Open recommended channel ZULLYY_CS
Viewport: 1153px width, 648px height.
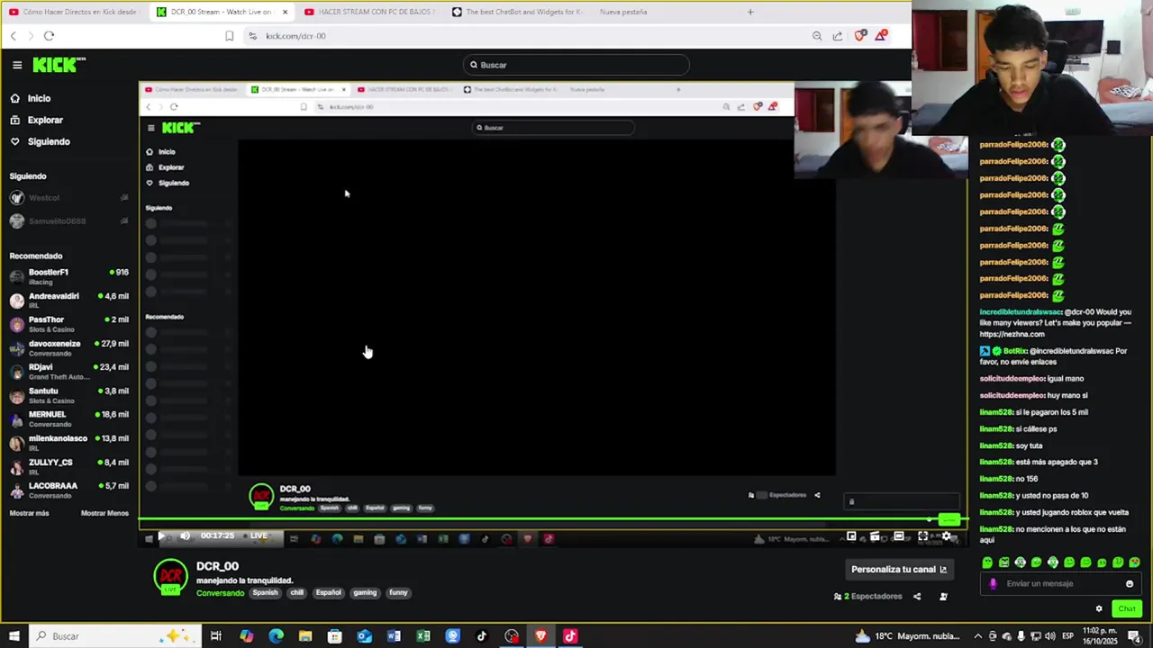(x=68, y=466)
